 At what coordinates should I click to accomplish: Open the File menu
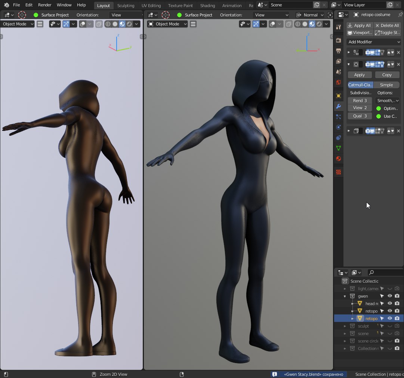pyautogui.click(x=16, y=5)
